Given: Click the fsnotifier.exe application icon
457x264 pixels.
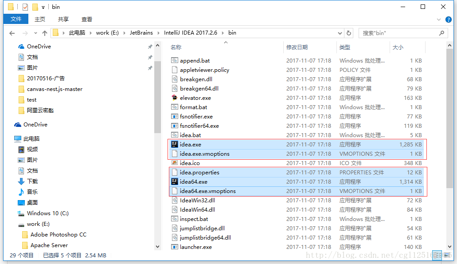Looking at the screenshot, I should point(174,116).
